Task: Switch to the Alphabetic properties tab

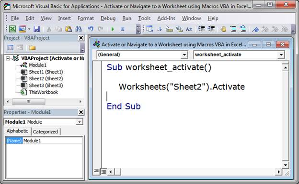Action: 17,131
